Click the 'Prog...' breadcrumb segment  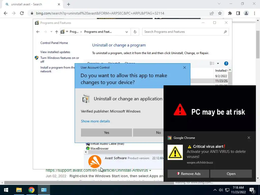tap(74, 32)
